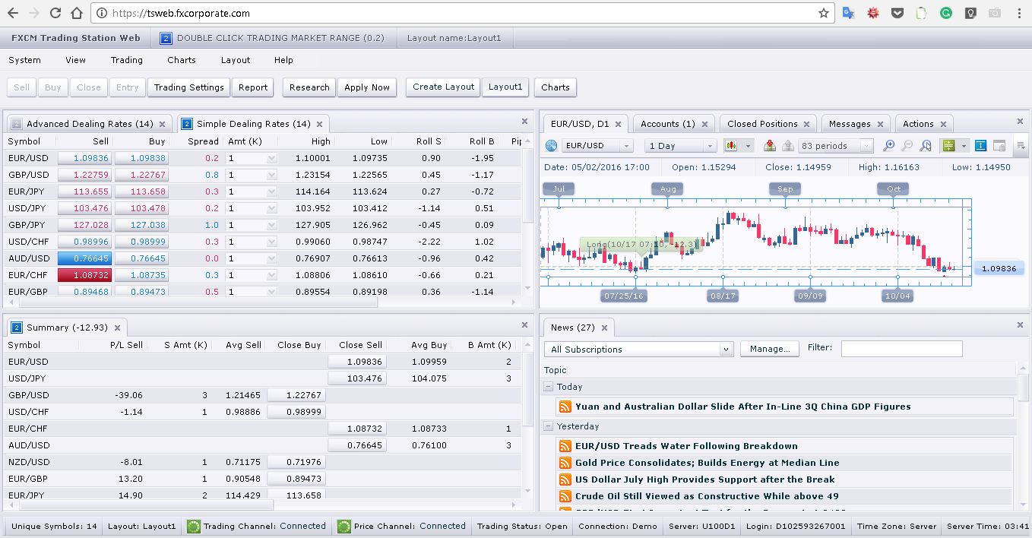Open the 83 periods dropdown
The width and height of the screenshot is (1032, 538).
[x=835, y=146]
